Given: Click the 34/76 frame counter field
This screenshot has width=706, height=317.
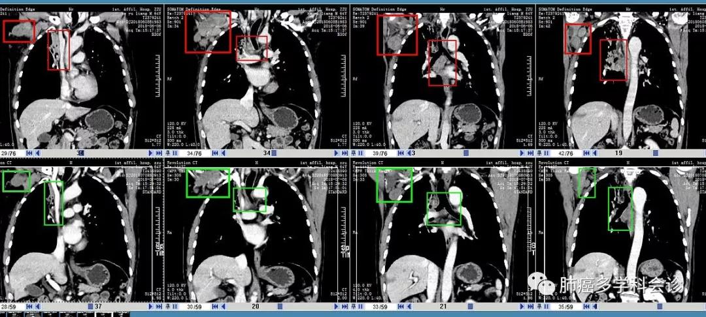Looking at the screenshot, I should coord(195,153).
